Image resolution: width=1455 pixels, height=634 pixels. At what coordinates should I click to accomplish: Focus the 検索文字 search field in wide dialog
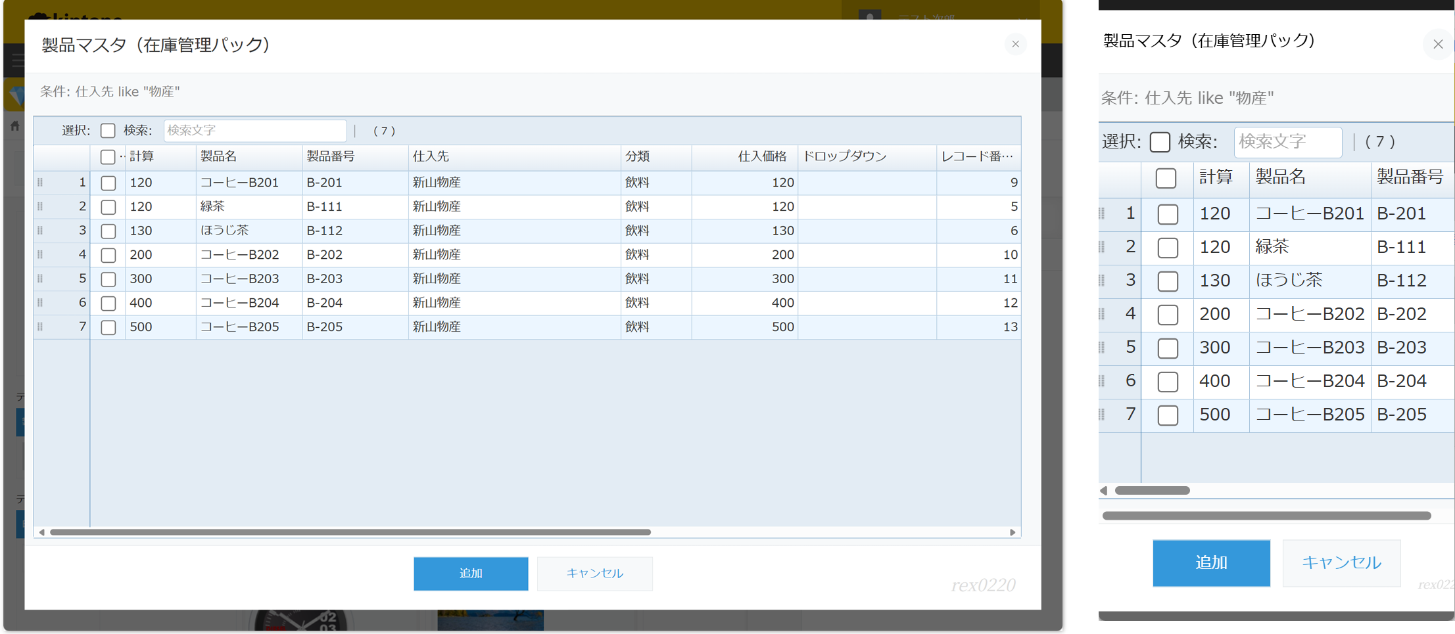pos(255,131)
